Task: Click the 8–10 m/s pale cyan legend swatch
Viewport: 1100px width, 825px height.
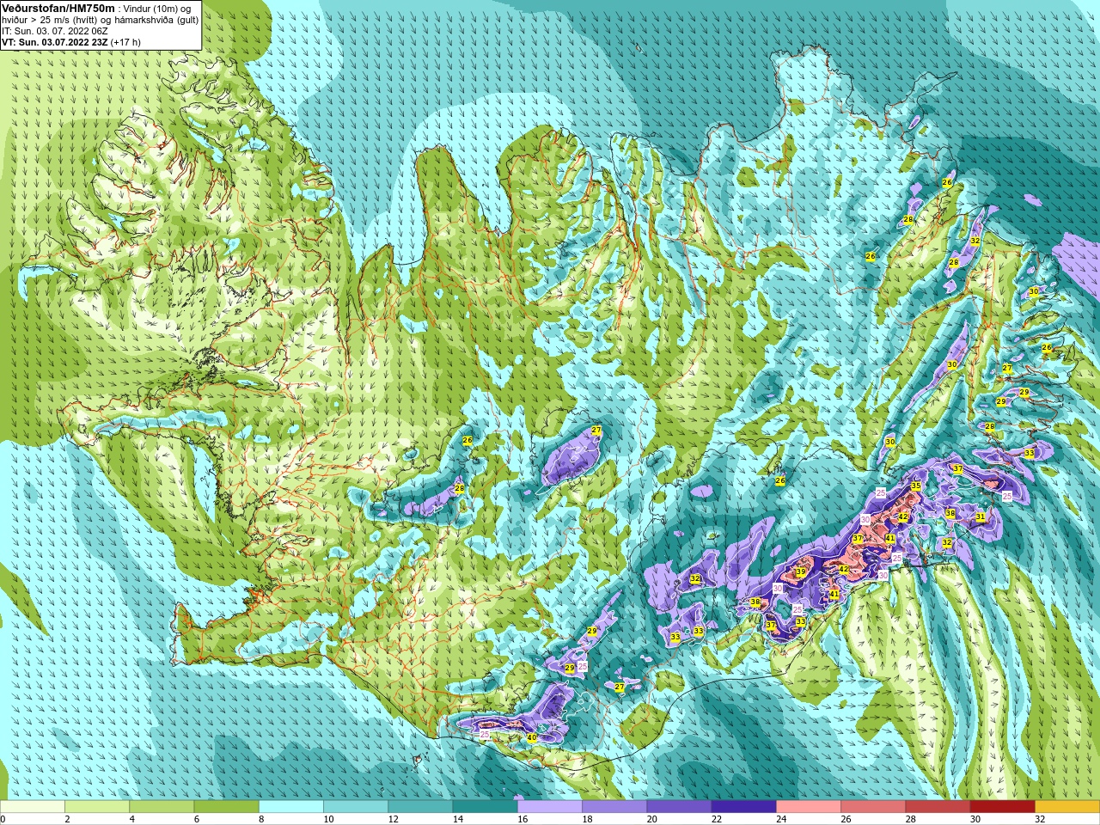Action: click(x=291, y=807)
